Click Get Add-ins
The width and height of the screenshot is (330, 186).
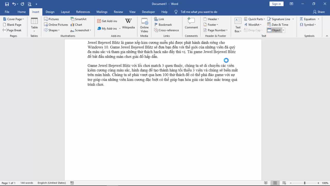point(107,21)
